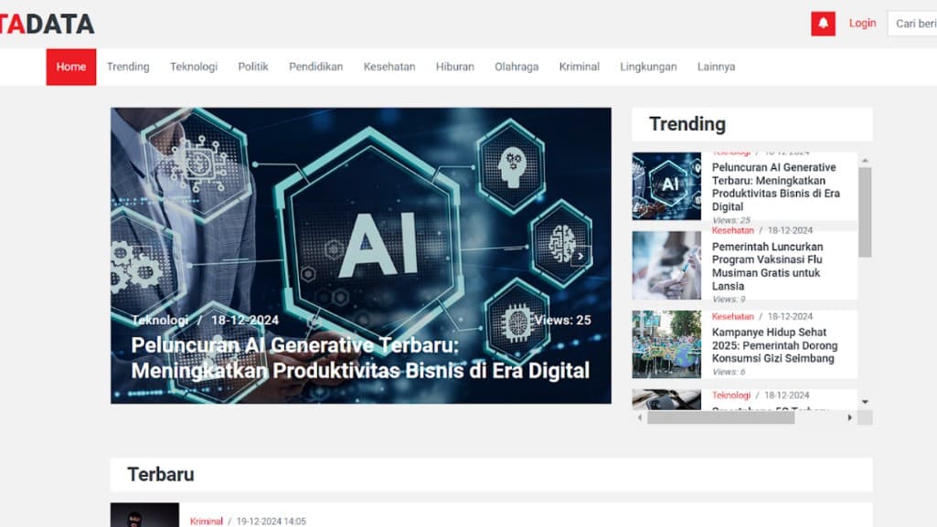
Task: Click the Trending horizontal scrollbar thumb
Action: [x=720, y=417]
